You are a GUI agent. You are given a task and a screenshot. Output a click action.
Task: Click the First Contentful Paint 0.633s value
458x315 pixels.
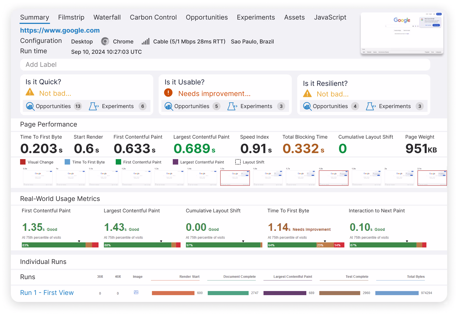[x=134, y=149]
